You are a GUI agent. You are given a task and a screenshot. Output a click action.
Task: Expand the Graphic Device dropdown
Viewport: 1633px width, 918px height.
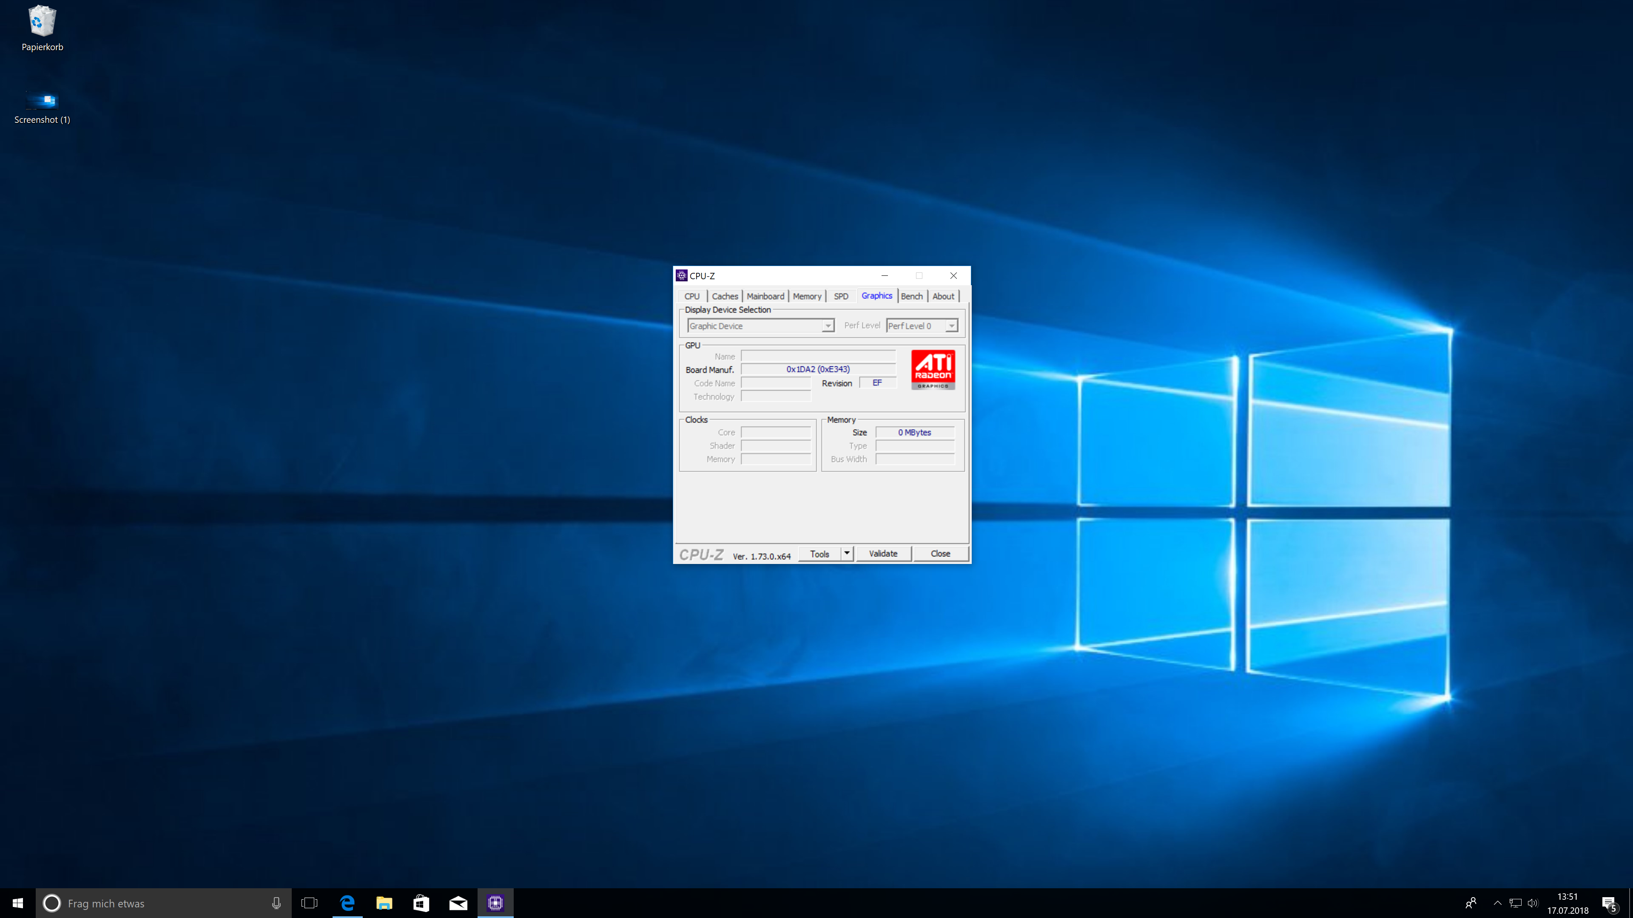[x=827, y=326]
